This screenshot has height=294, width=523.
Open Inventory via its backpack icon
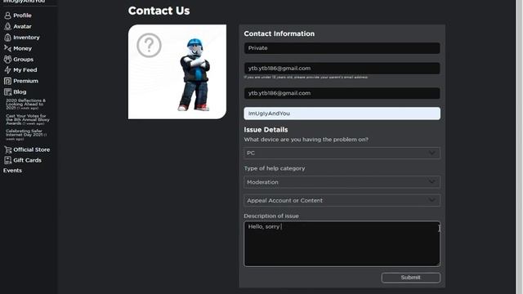tap(7, 38)
